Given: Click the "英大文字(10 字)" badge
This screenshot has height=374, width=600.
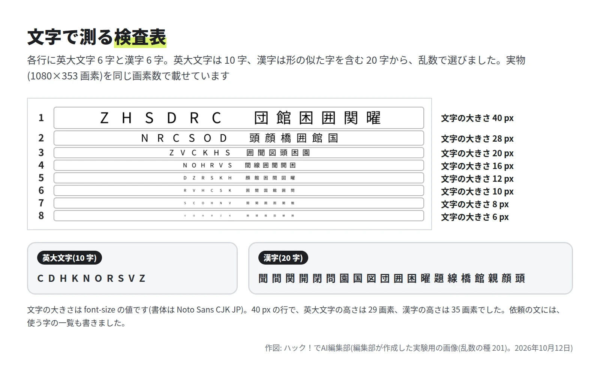Looking at the screenshot, I should coord(69,258).
